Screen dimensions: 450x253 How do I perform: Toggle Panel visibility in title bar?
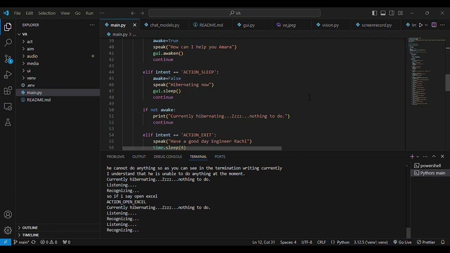(383, 13)
